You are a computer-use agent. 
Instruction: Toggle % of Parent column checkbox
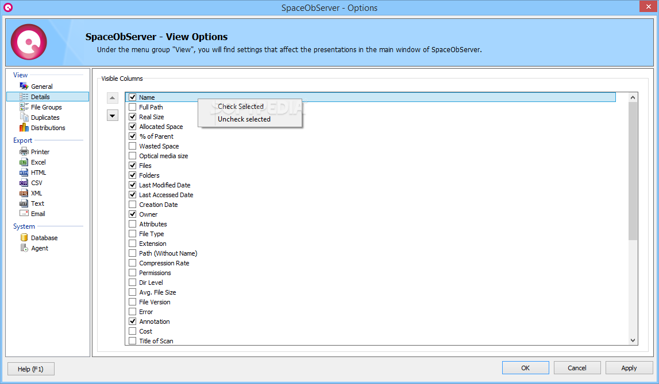(x=132, y=136)
